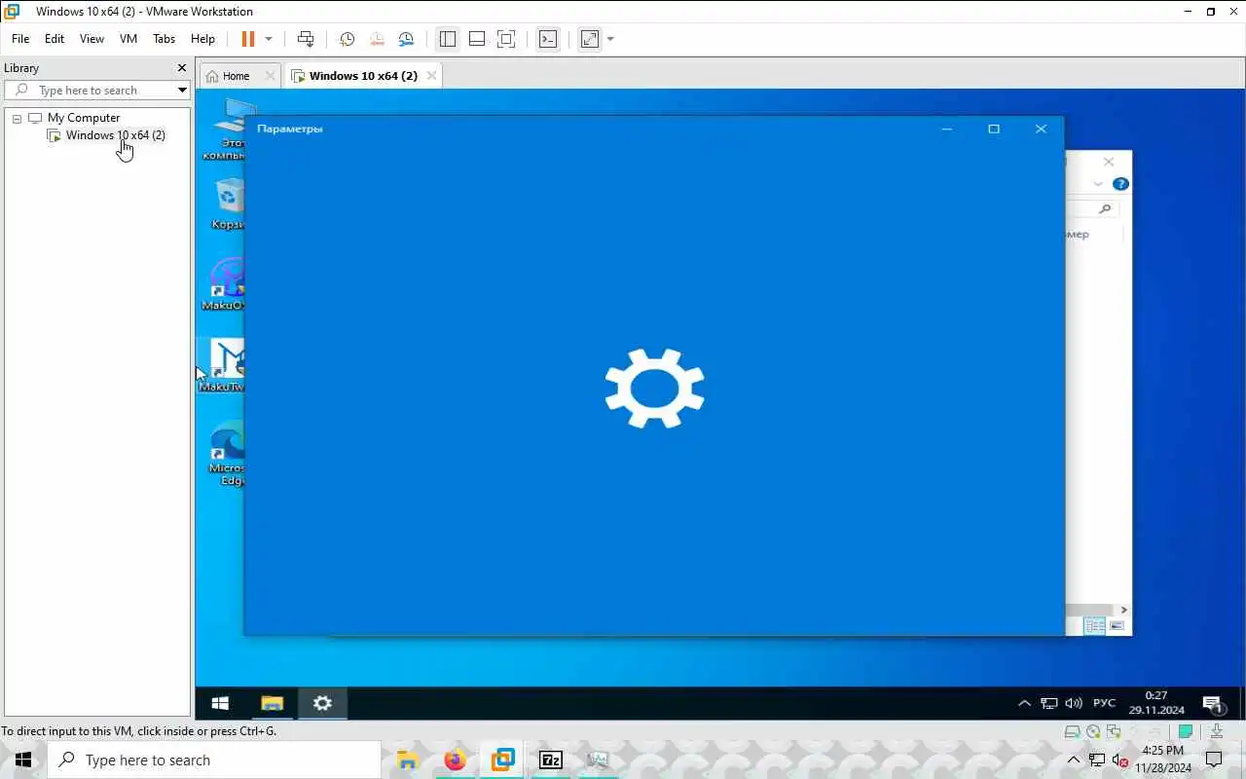Open the Library search dropdown arrow

pos(182,91)
